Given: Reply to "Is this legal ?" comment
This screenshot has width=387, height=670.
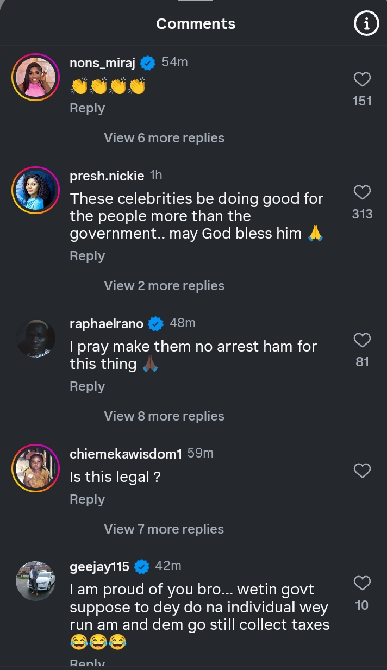Looking at the screenshot, I should pyautogui.click(x=87, y=499).
